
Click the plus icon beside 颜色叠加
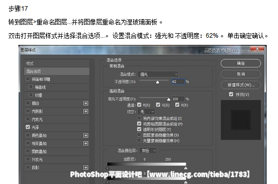(86, 136)
